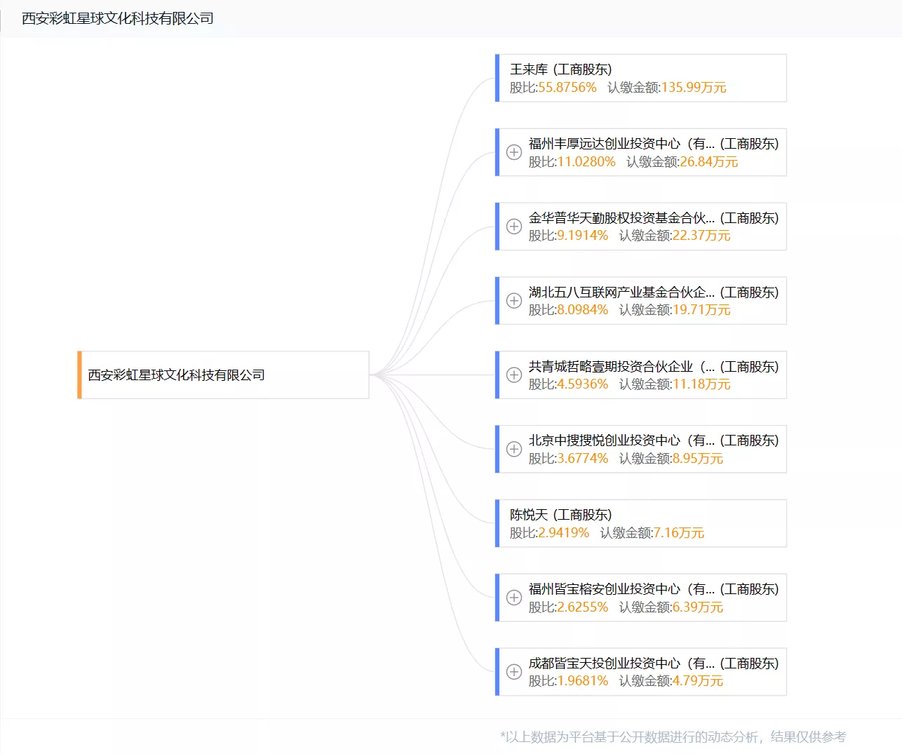Expand 北京中搜搜悦创业投资中心 shareholder node

[x=514, y=449]
